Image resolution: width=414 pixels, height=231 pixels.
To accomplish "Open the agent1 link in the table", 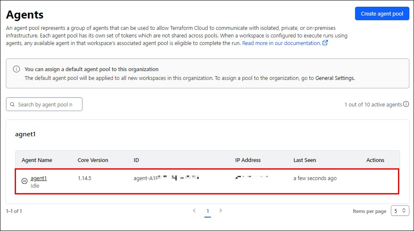I will pyautogui.click(x=39, y=178).
